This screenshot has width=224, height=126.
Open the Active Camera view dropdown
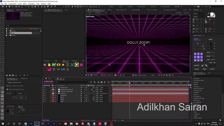click(x=143, y=75)
